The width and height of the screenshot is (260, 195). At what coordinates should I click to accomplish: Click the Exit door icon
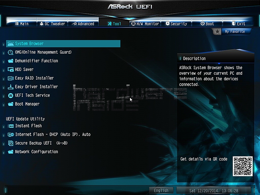pos(234,23)
